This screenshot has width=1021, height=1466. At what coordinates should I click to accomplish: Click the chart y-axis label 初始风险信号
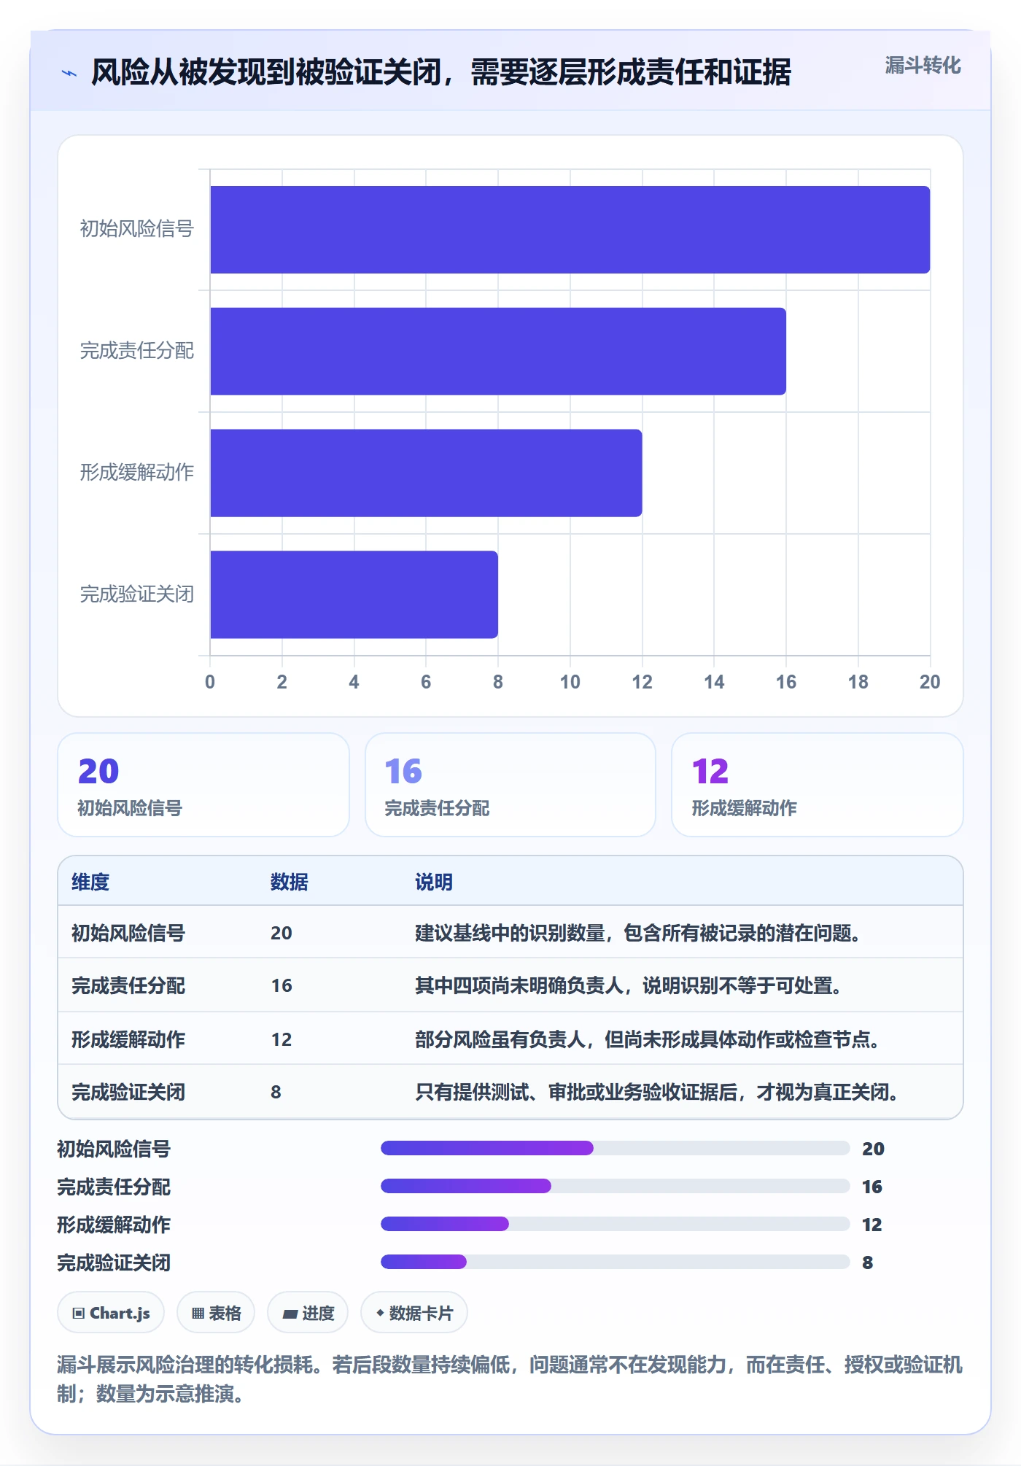tap(137, 229)
